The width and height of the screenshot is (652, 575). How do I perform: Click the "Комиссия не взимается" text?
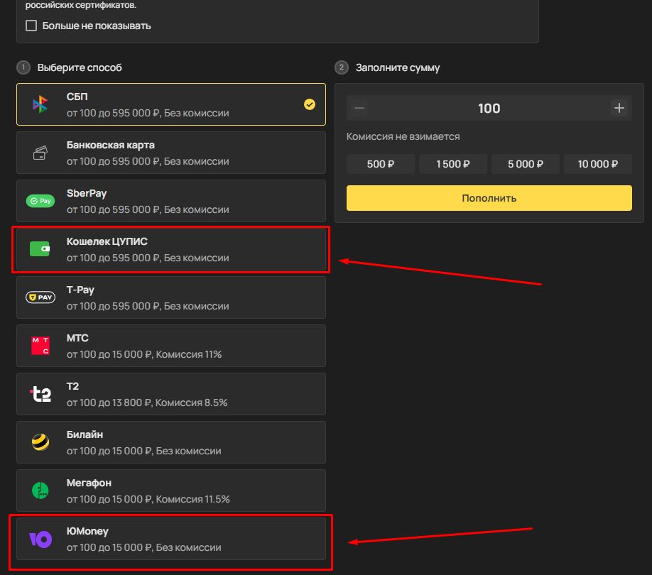pos(403,137)
